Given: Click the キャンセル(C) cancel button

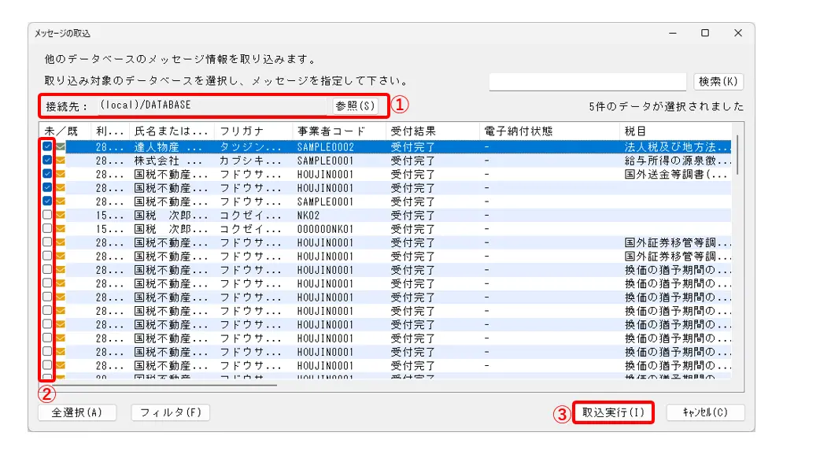Looking at the screenshot, I should click(705, 412).
